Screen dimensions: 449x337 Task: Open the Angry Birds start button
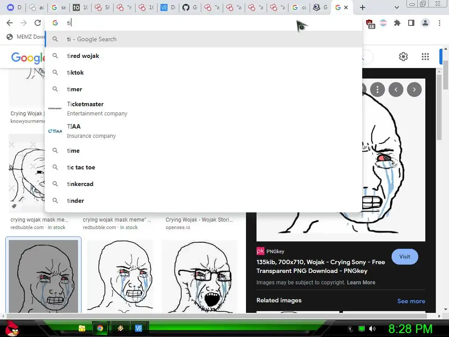click(x=12, y=328)
